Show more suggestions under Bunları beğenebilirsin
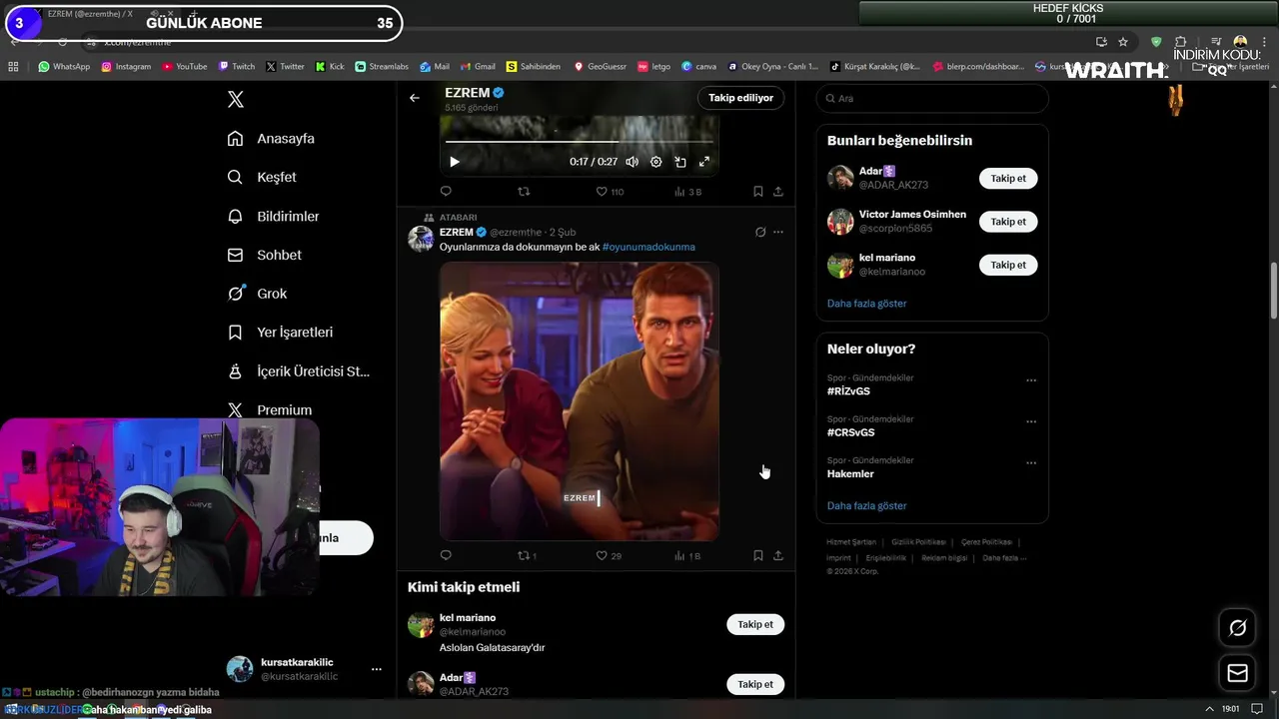1279x719 pixels. click(866, 303)
